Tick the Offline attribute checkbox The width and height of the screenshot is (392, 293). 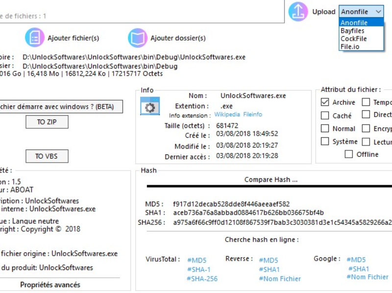coord(349,154)
